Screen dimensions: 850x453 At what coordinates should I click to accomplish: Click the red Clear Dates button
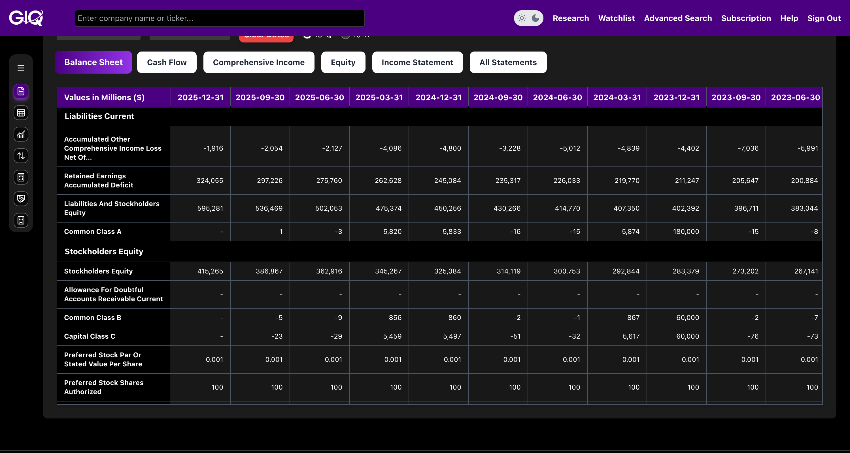tap(266, 38)
